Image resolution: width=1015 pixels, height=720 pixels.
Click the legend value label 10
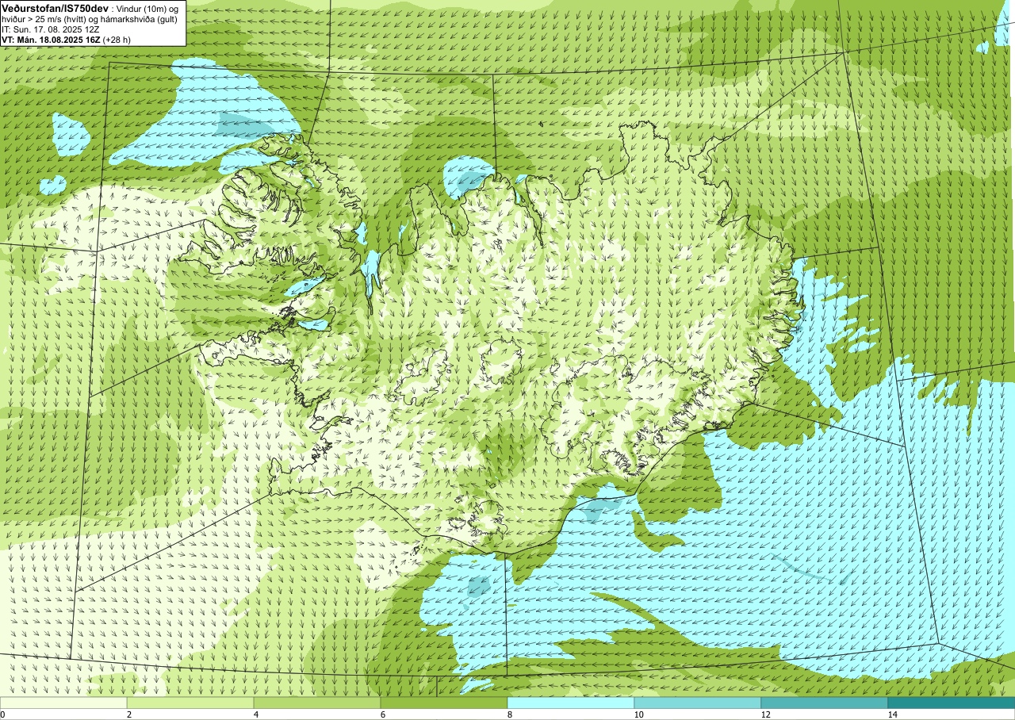[638, 714]
